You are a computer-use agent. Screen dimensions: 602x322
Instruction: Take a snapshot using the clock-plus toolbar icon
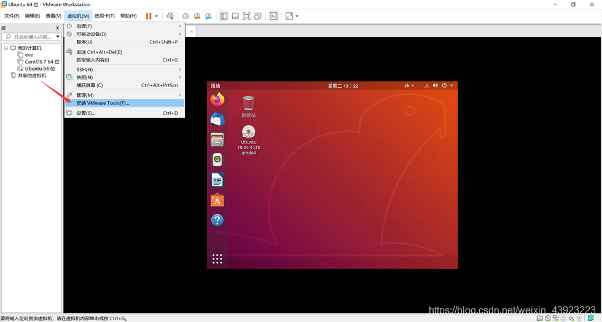(186, 16)
